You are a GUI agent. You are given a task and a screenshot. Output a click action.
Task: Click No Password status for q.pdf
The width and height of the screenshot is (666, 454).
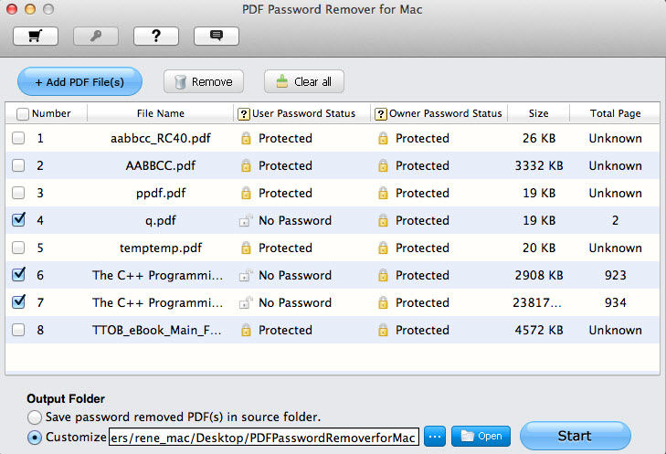point(295,220)
